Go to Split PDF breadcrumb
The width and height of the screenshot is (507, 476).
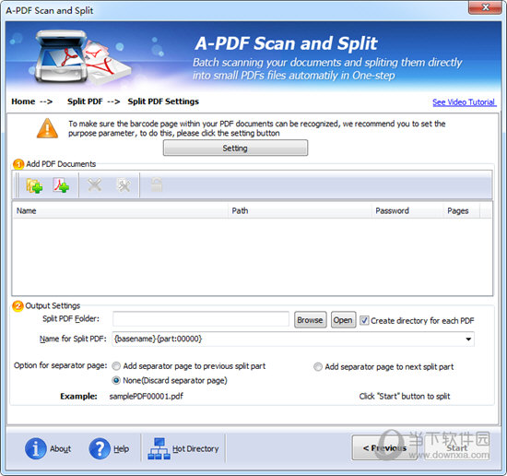click(x=85, y=101)
